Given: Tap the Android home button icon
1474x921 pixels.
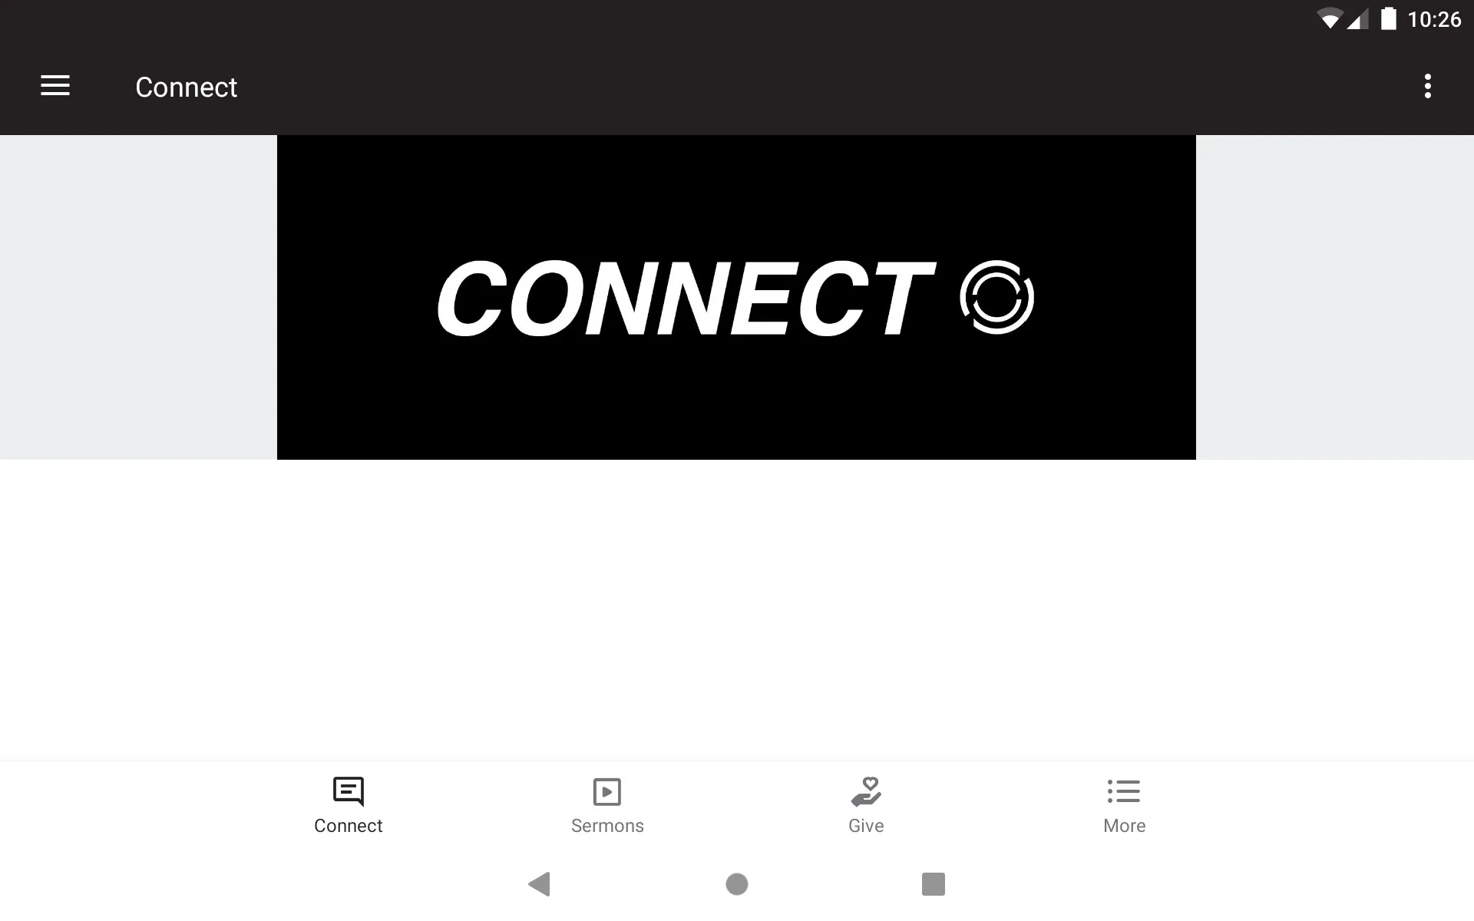Looking at the screenshot, I should pyautogui.click(x=736, y=884).
